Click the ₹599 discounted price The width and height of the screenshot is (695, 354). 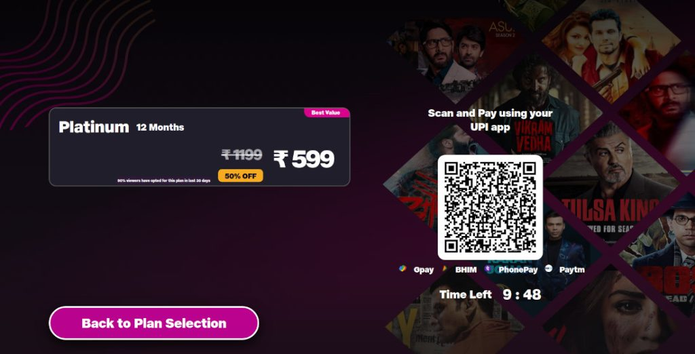pyautogui.click(x=303, y=159)
